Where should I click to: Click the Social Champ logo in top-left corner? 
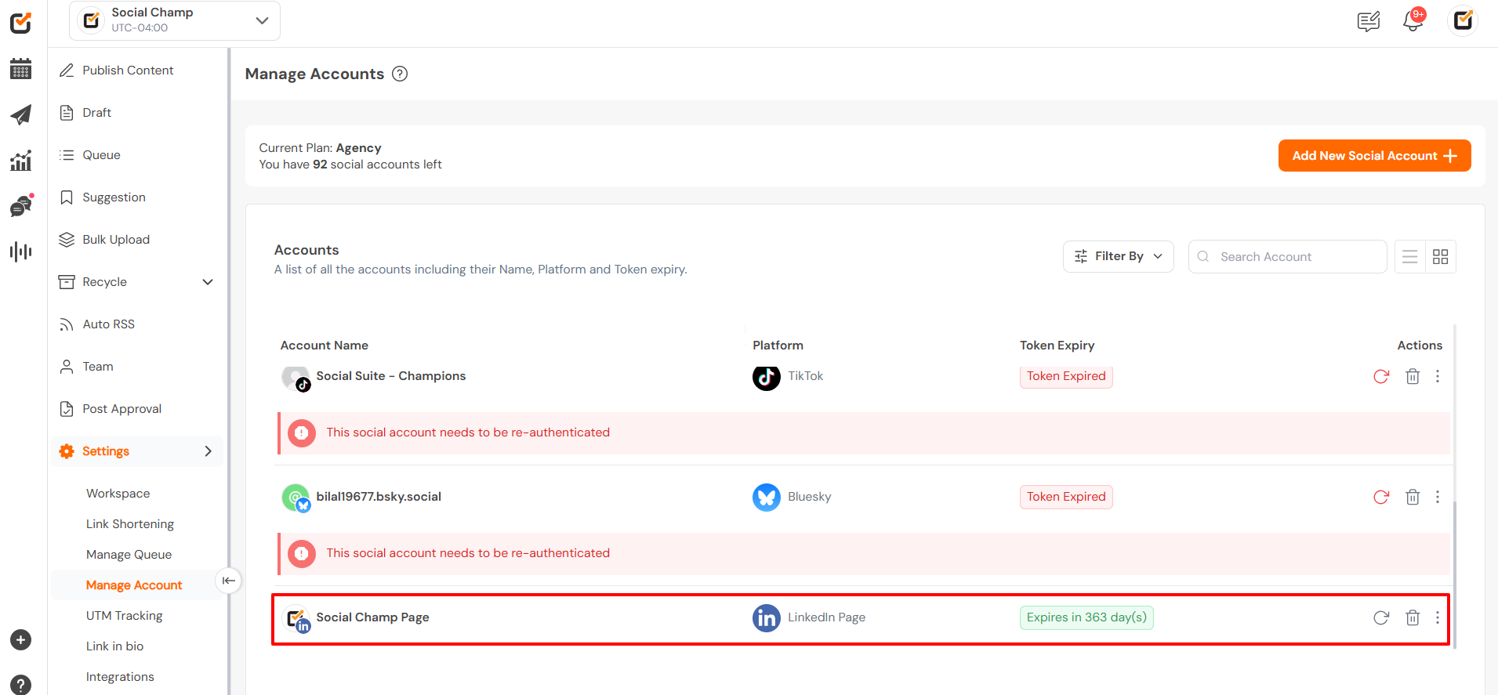(x=21, y=23)
